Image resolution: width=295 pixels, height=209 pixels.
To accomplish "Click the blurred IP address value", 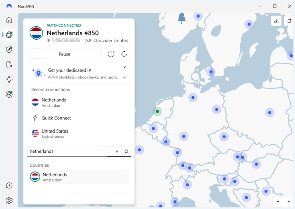I will (x=66, y=40).
